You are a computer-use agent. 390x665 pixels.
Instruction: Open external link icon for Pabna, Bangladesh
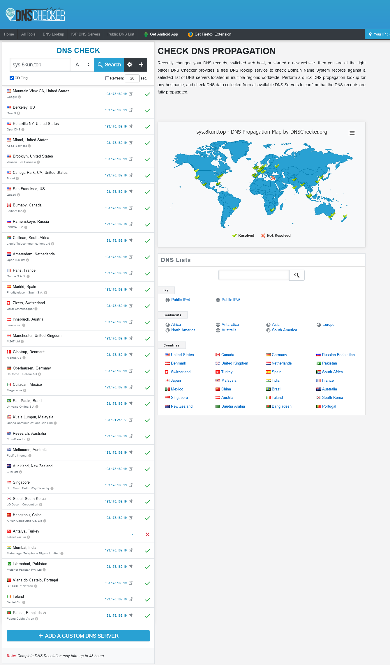[x=130, y=616]
